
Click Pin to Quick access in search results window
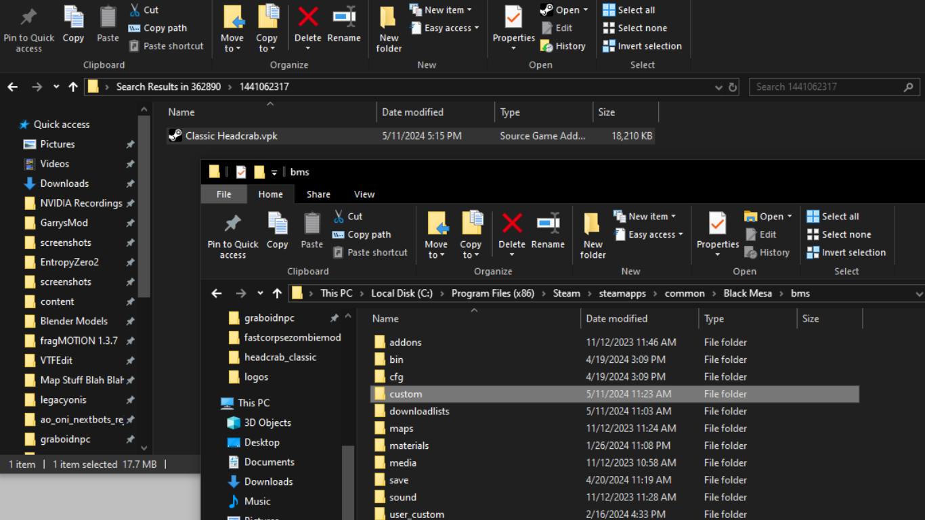pos(28,28)
